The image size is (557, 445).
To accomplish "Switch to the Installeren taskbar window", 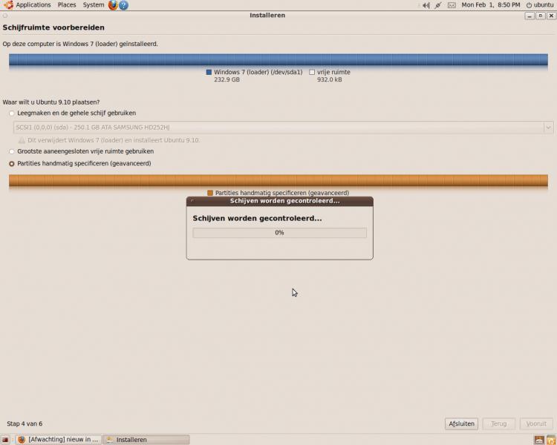I will tap(146, 440).
